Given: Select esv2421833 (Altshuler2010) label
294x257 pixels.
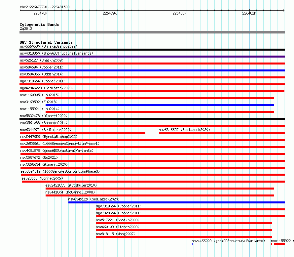Looking at the screenshot, I should coord(71,185).
